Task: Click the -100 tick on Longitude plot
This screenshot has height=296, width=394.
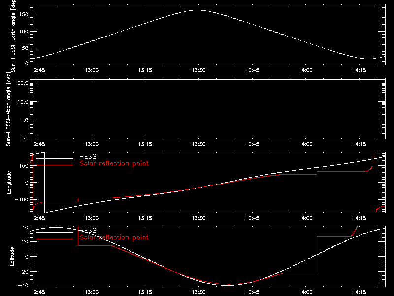Action: pos(22,200)
